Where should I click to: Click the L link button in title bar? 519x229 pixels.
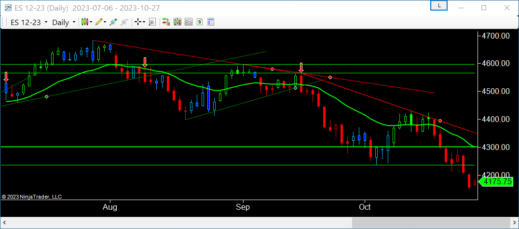439,5
